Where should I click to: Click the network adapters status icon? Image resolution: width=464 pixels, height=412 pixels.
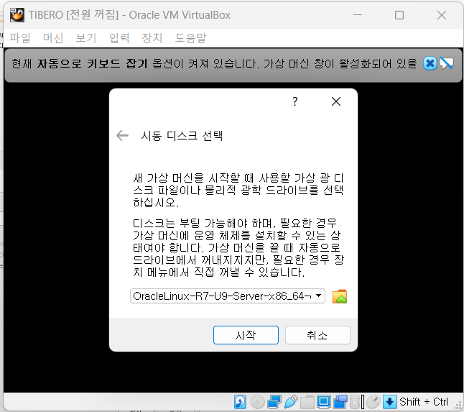(x=274, y=402)
